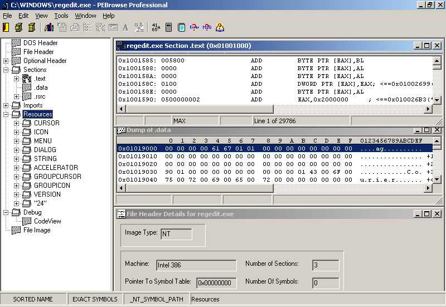This screenshot has width=446, height=307.
Task: Select the VERSION resource folder
Action: click(x=47, y=194)
